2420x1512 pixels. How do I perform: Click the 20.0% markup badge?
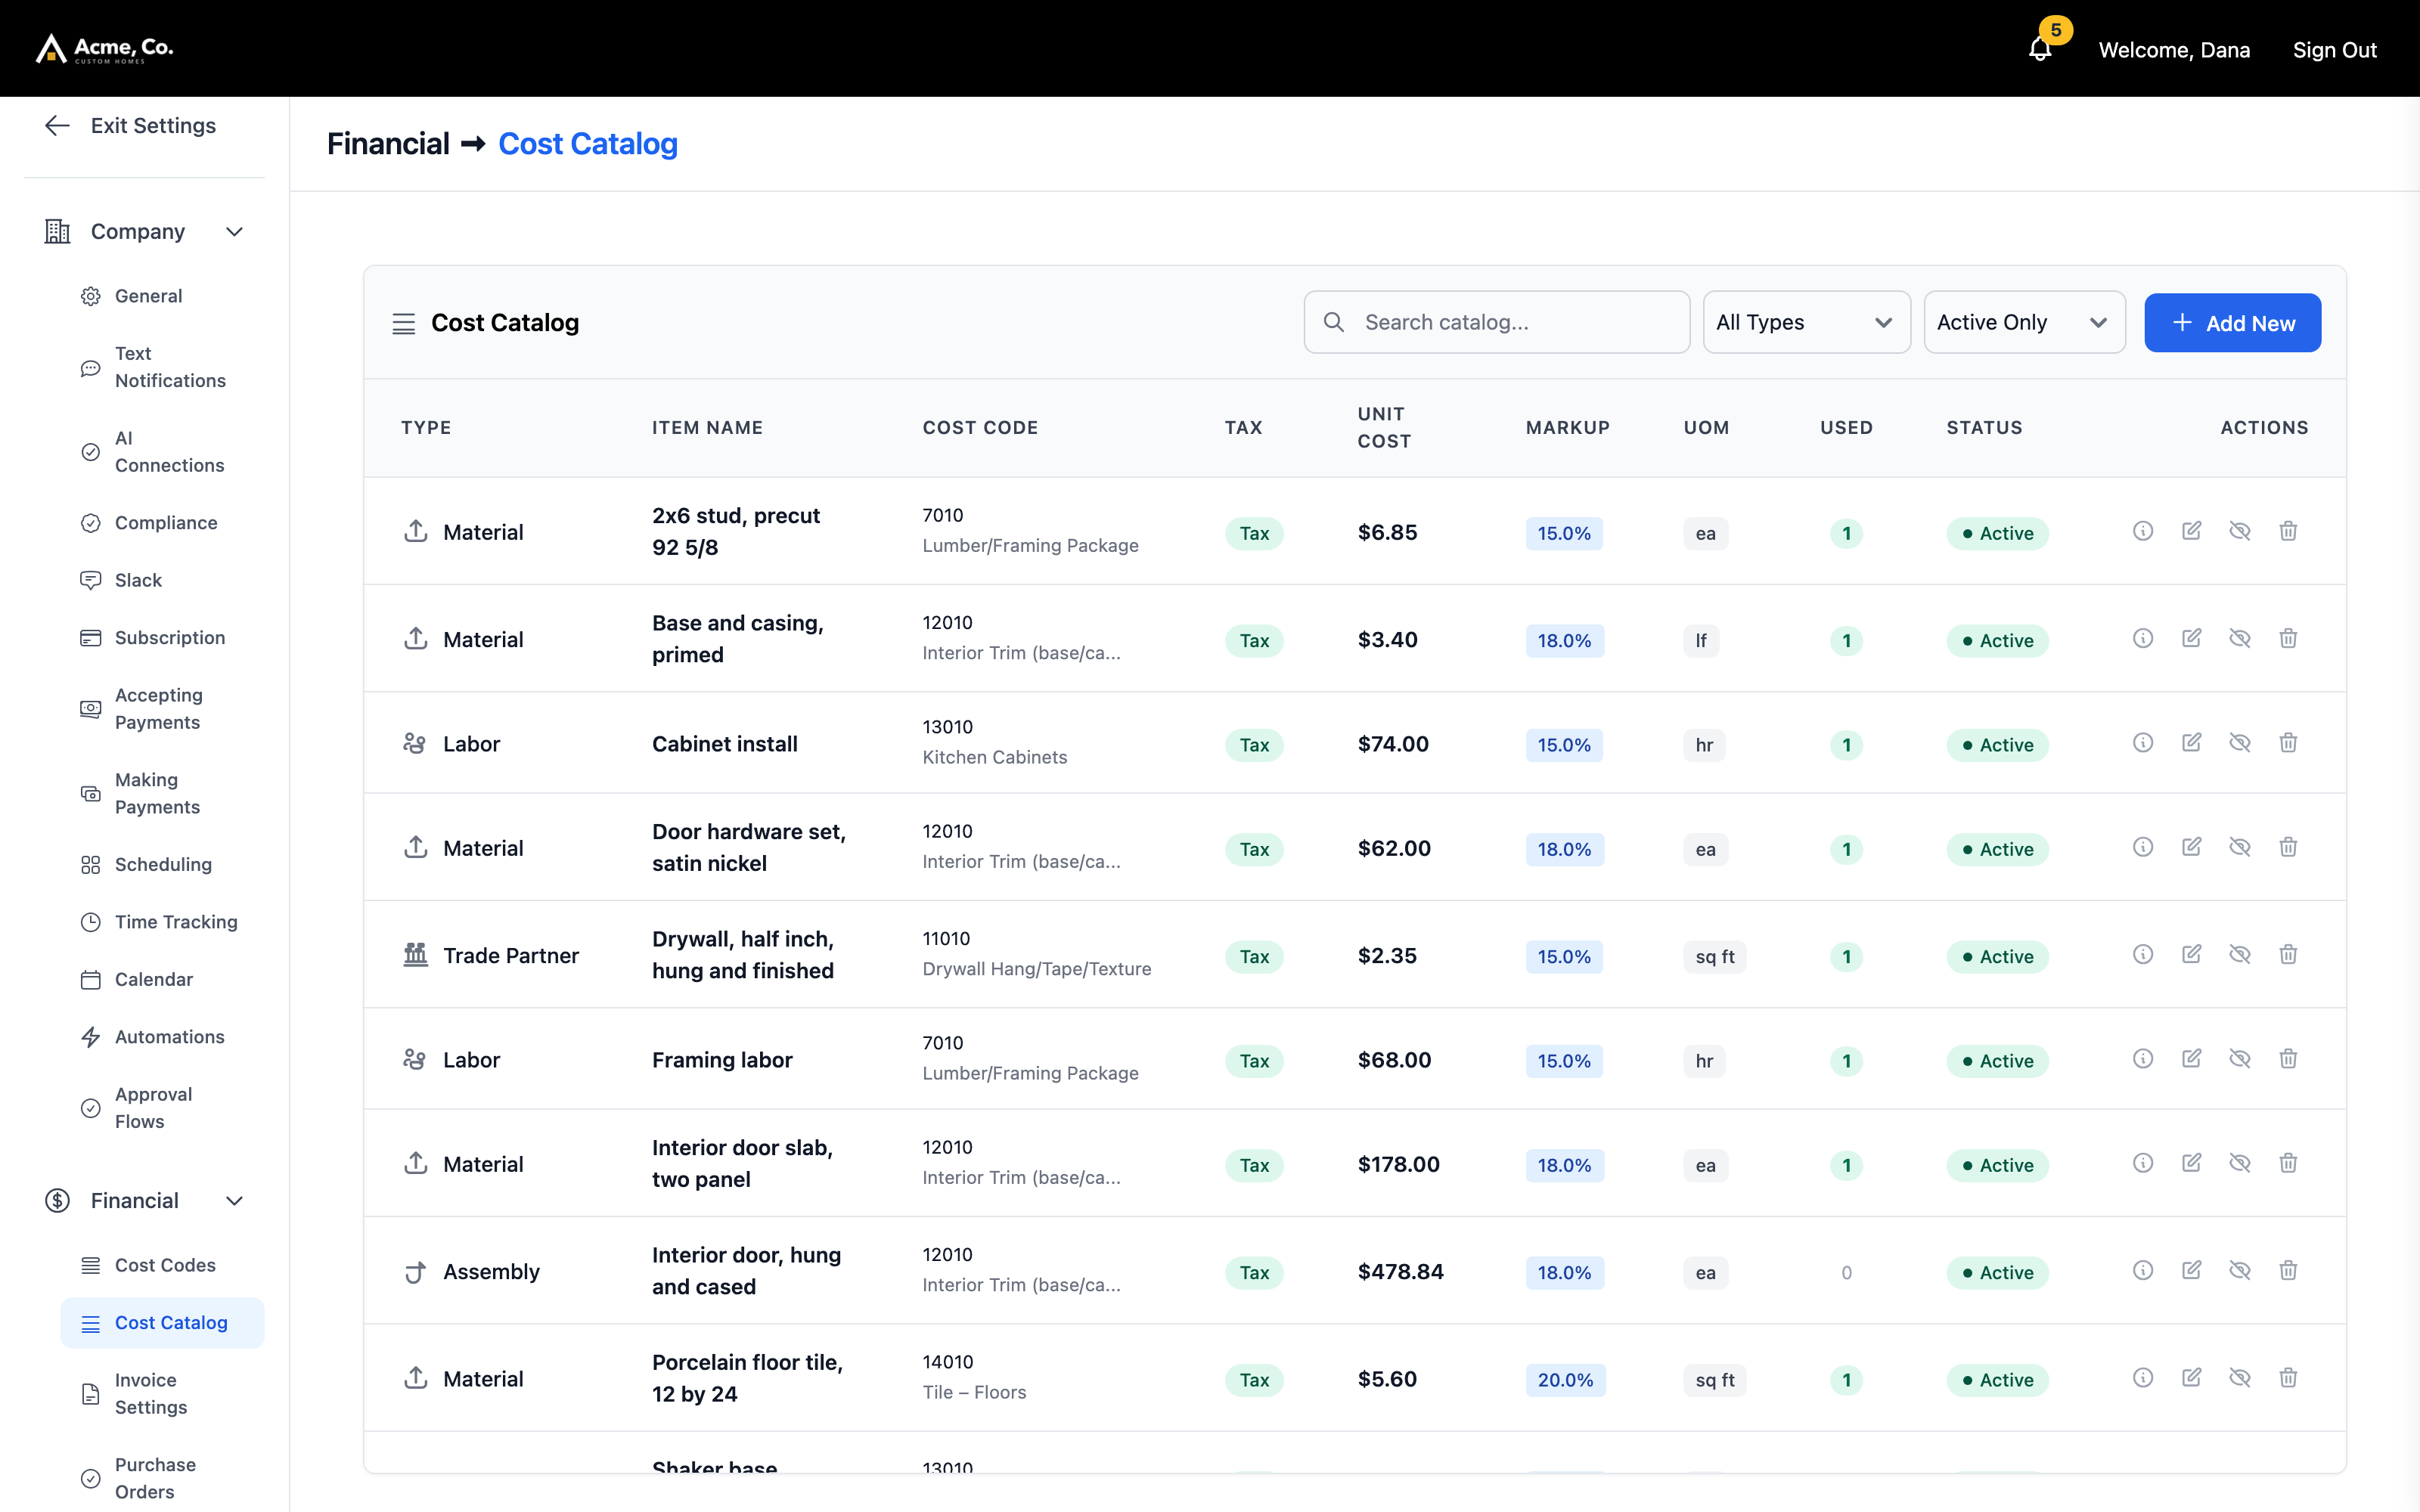[x=1565, y=1380]
